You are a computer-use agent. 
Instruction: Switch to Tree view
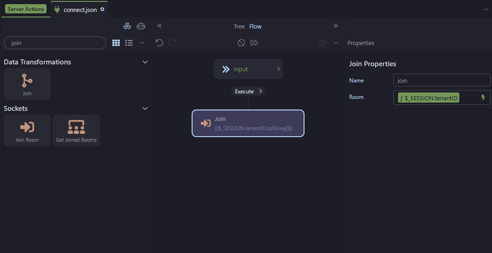pyautogui.click(x=239, y=26)
